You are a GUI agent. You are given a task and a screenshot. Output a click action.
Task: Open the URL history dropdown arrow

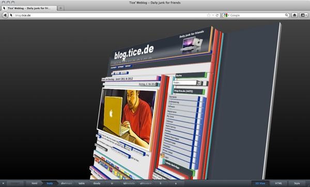point(213,15)
